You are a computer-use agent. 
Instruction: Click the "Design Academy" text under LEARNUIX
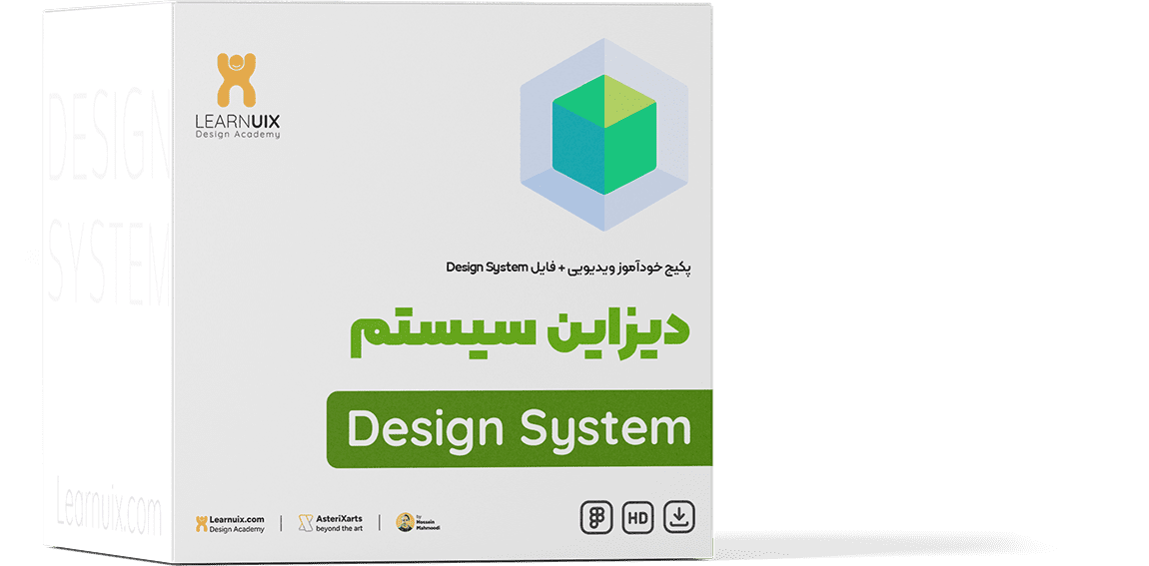pyautogui.click(x=237, y=135)
